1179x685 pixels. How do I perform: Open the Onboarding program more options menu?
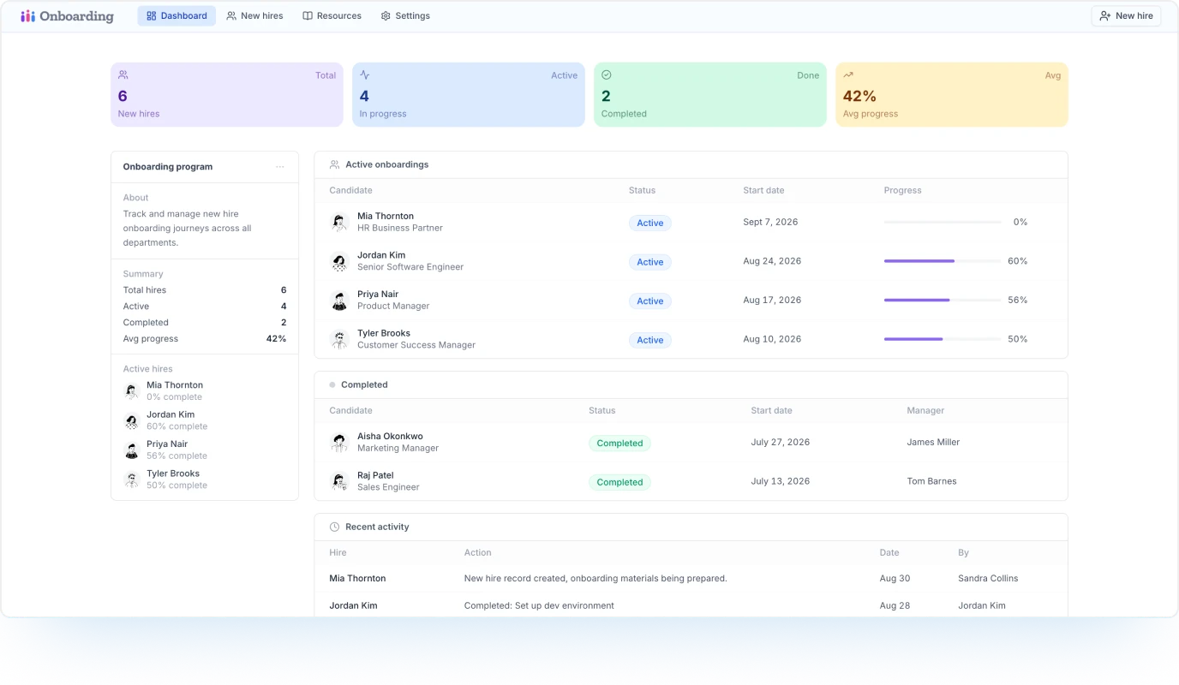pyautogui.click(x=279, y=167)
